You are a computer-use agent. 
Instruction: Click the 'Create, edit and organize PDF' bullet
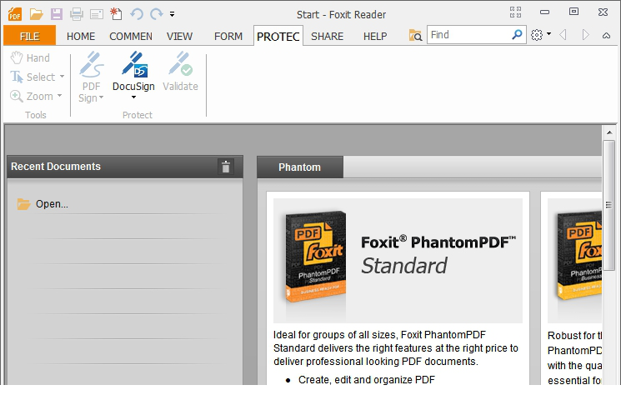coord(366,379)
